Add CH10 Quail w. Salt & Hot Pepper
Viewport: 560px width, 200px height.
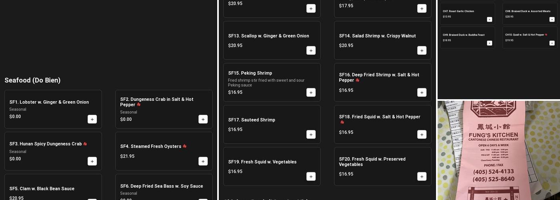click(552, 43)
